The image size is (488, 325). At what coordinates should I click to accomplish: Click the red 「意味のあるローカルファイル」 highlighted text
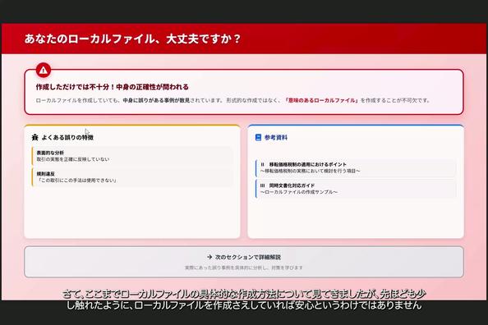point(322,100)
